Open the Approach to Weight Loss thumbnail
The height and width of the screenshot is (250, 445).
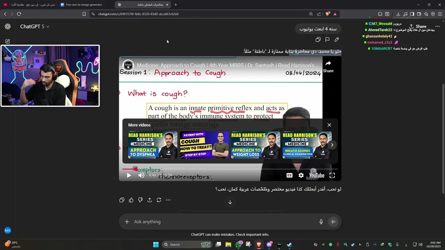[x=256, y=145]
